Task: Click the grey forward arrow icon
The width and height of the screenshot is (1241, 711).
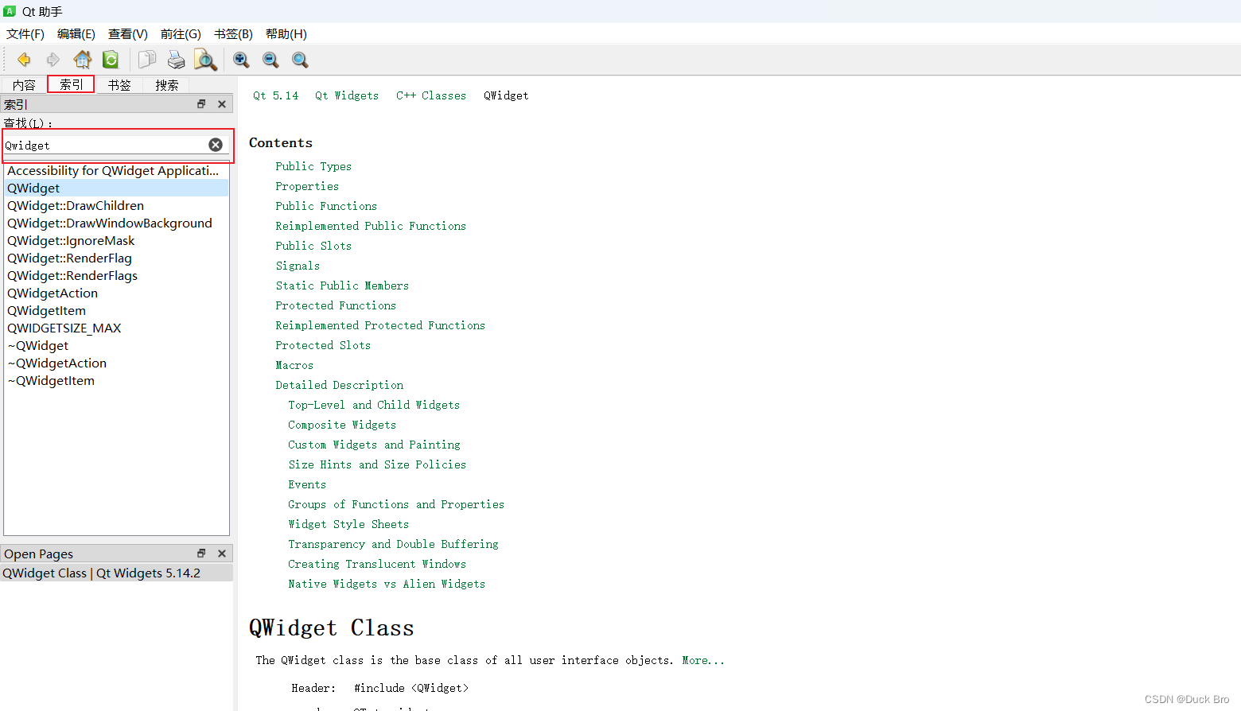Action: (x=53, y=60)
